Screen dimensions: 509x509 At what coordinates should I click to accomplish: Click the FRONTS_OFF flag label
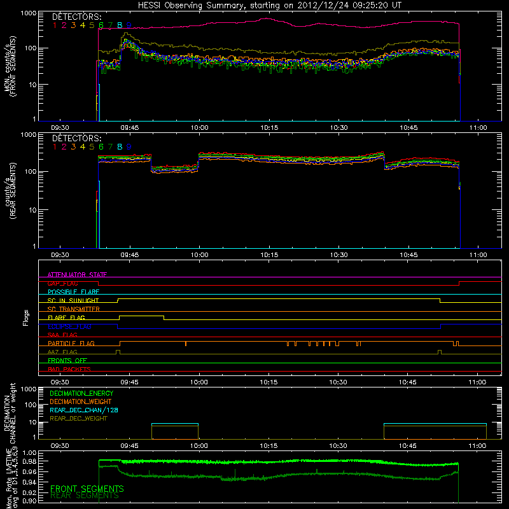click(x=67, y=360)
